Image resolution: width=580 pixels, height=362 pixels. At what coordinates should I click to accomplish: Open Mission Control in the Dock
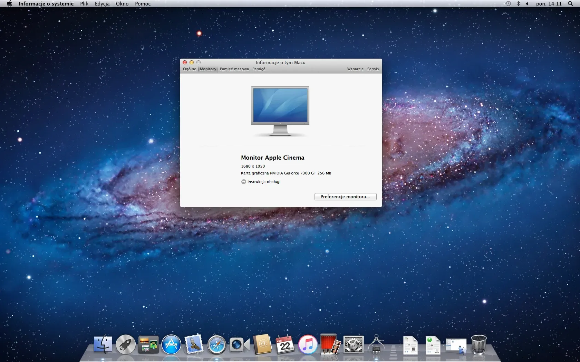click(x=148, y=344)
